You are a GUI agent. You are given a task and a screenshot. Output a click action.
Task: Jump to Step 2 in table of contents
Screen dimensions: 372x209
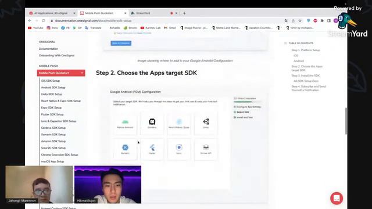tap(307, 69)
